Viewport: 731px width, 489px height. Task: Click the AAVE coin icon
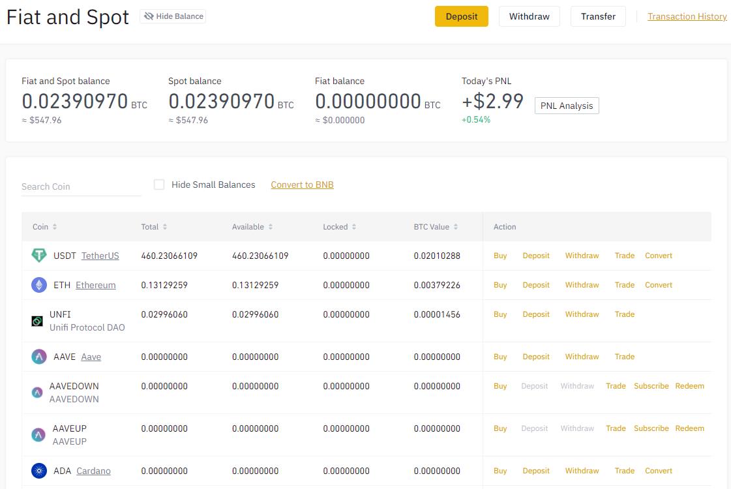click(x=38, y=357)
